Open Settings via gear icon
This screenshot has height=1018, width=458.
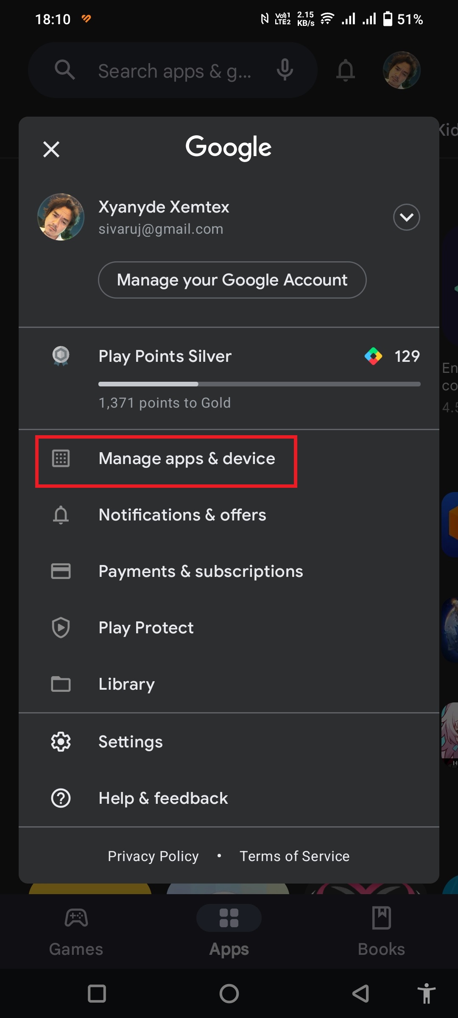click(61, 742)
